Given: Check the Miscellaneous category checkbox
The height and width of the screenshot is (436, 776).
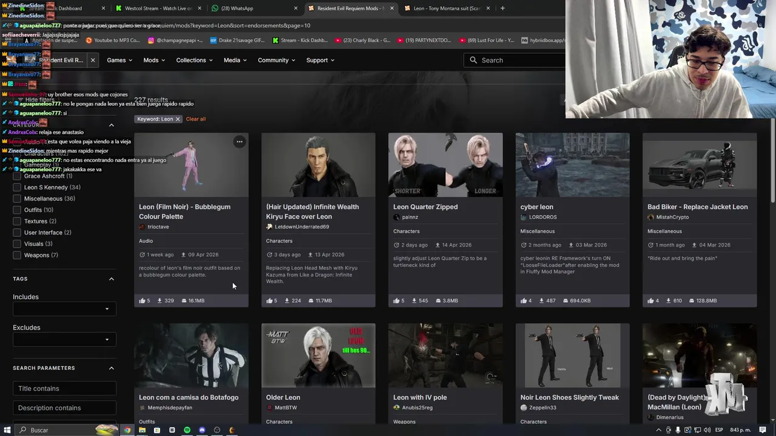Looking at the screenshot, I should coord(17,199).
